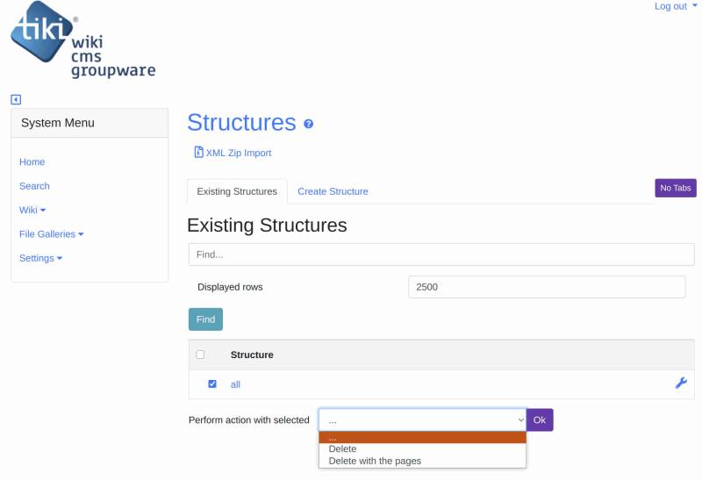Screen dimensions: 702x480
Task: Click the Tiki wiki logo
Action: pyautogui.click(x=82, y=40)
